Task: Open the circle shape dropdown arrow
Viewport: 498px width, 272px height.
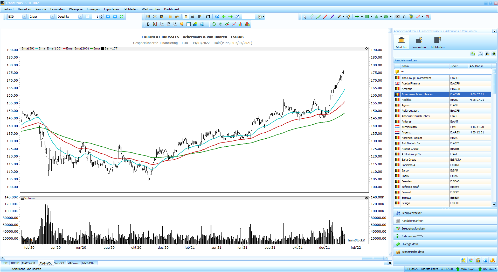Action: 391,17
